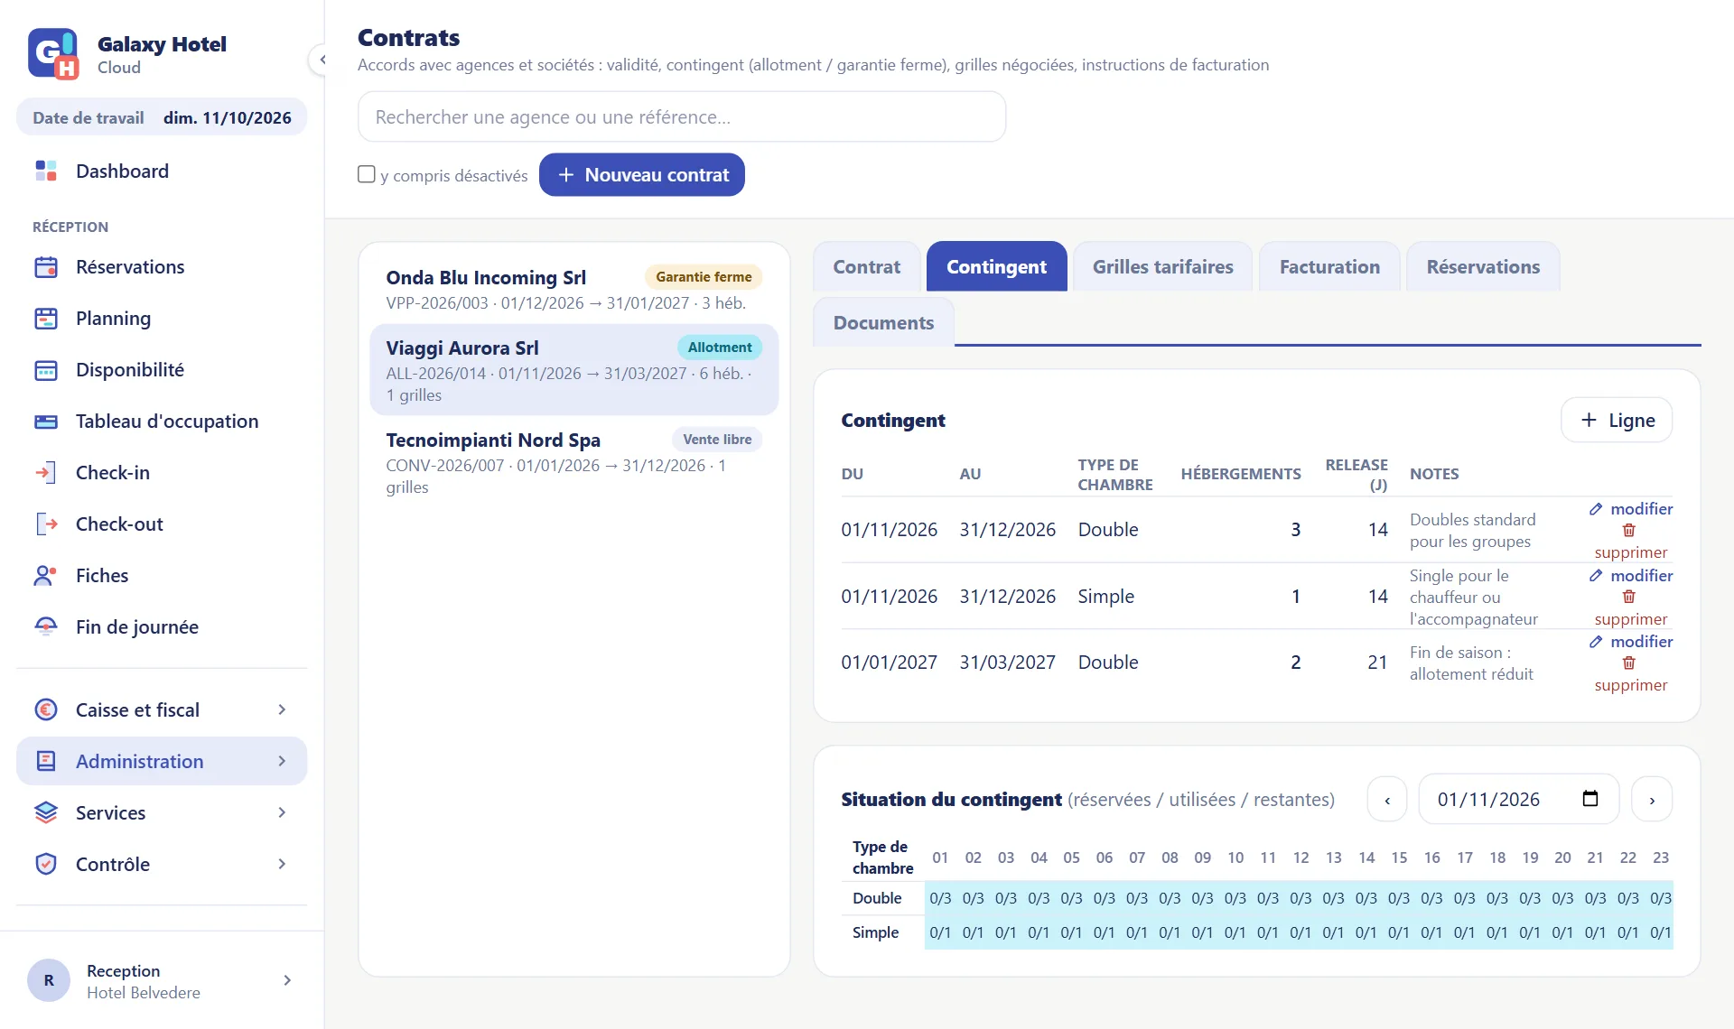
Task: Open Fin de journée icon
Action: (46, 627)
